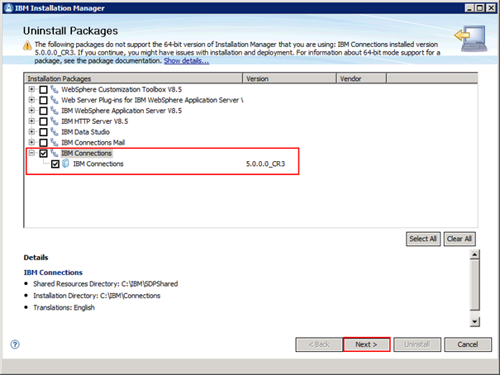This screenshot has height=375, width=500.
Task: Expand the IBM Connections Mail node
Action: coord(31,142)
